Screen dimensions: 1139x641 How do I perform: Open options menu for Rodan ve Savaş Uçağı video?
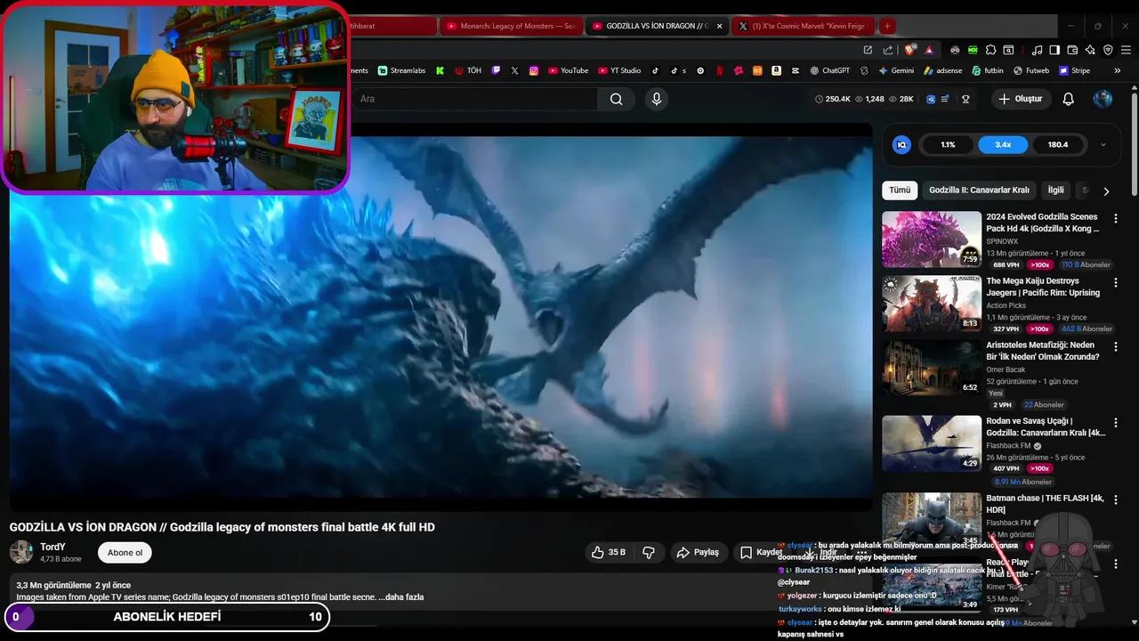click(1116, 423)
